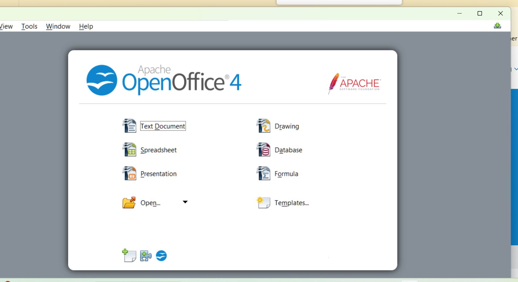Minimize the OpenOffice window
Screen dimensions: 518x282
[459, 13]
